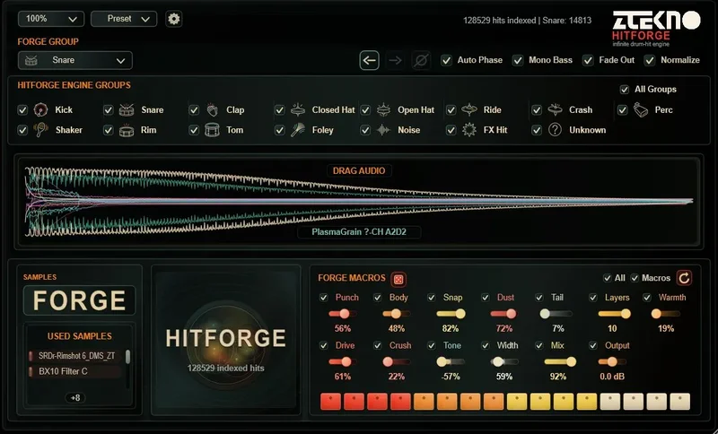
Task: Click the Crash cymbal icon
Action: coord(555,109)
